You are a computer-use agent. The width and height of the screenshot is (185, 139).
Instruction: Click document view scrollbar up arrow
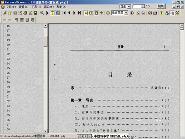pos(182,26)
